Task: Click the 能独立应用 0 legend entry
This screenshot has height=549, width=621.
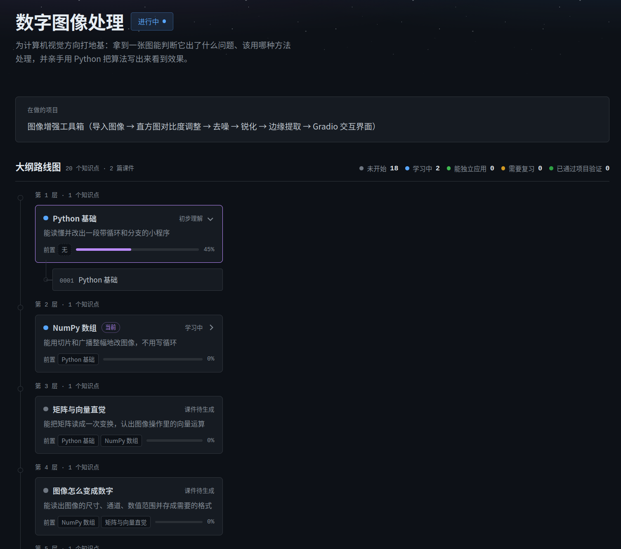Action: [x=470, y=168]
